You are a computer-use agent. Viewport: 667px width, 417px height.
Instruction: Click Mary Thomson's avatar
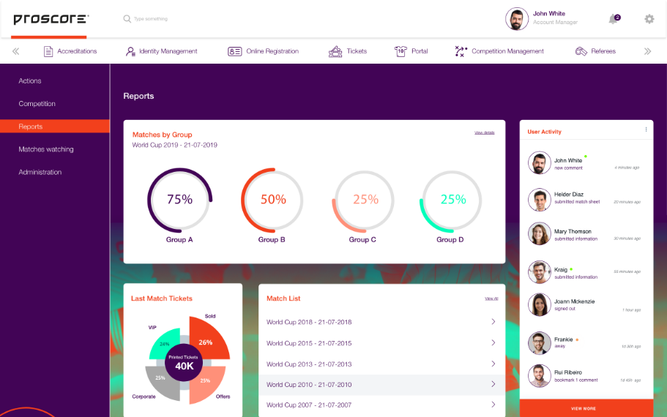[540, 234]
